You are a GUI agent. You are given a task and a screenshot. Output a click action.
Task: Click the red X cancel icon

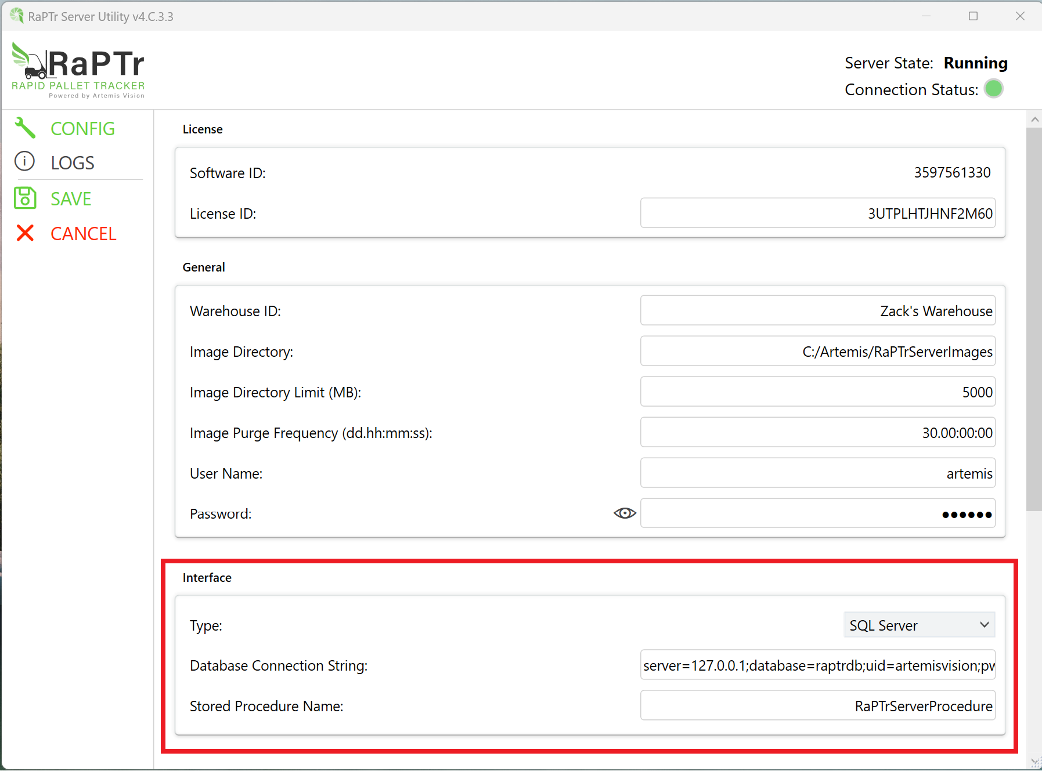(x=25, y=233)
